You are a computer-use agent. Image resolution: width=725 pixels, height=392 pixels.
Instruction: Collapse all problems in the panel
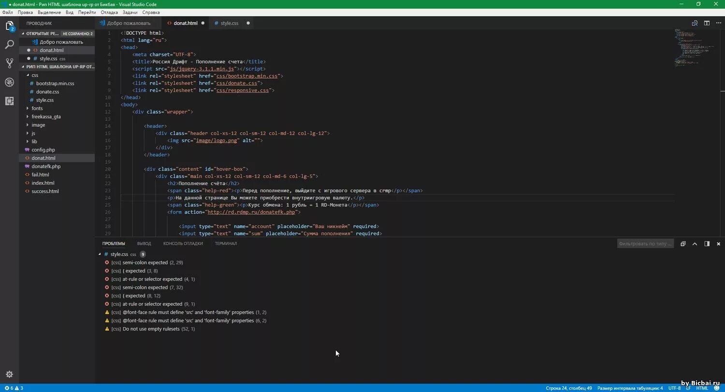[683, 244]
